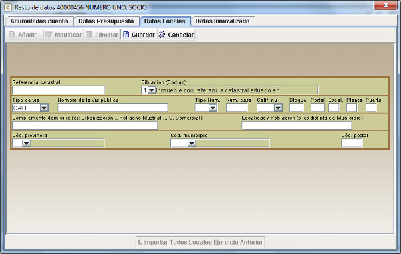Click the Modificar toolbar button
Image resolution: width=401 pixels, height=254 pixels.
click(63, 35)
